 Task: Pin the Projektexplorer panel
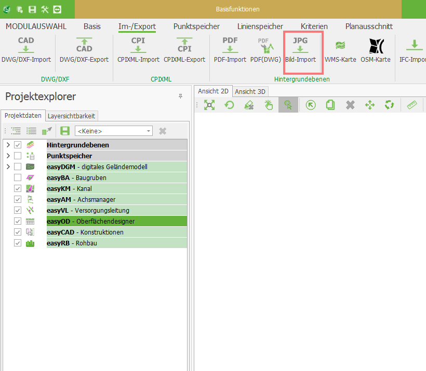(180, 97)
